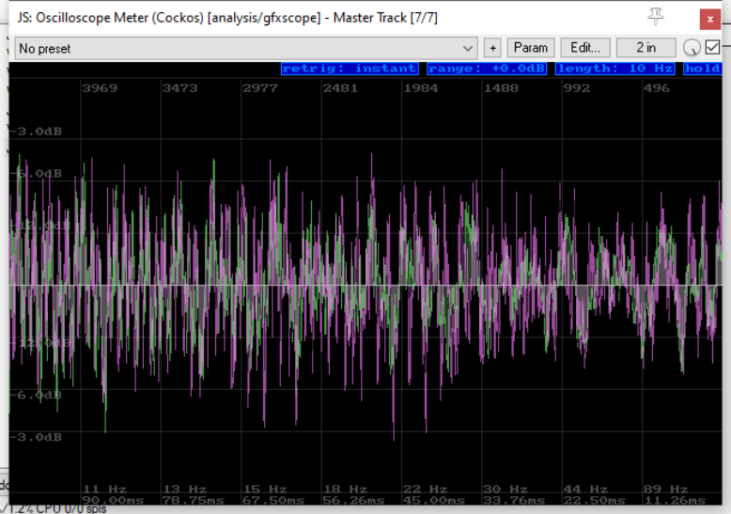
Task: Close the Oscilloscope Meter window
Action: coord(710,19)
